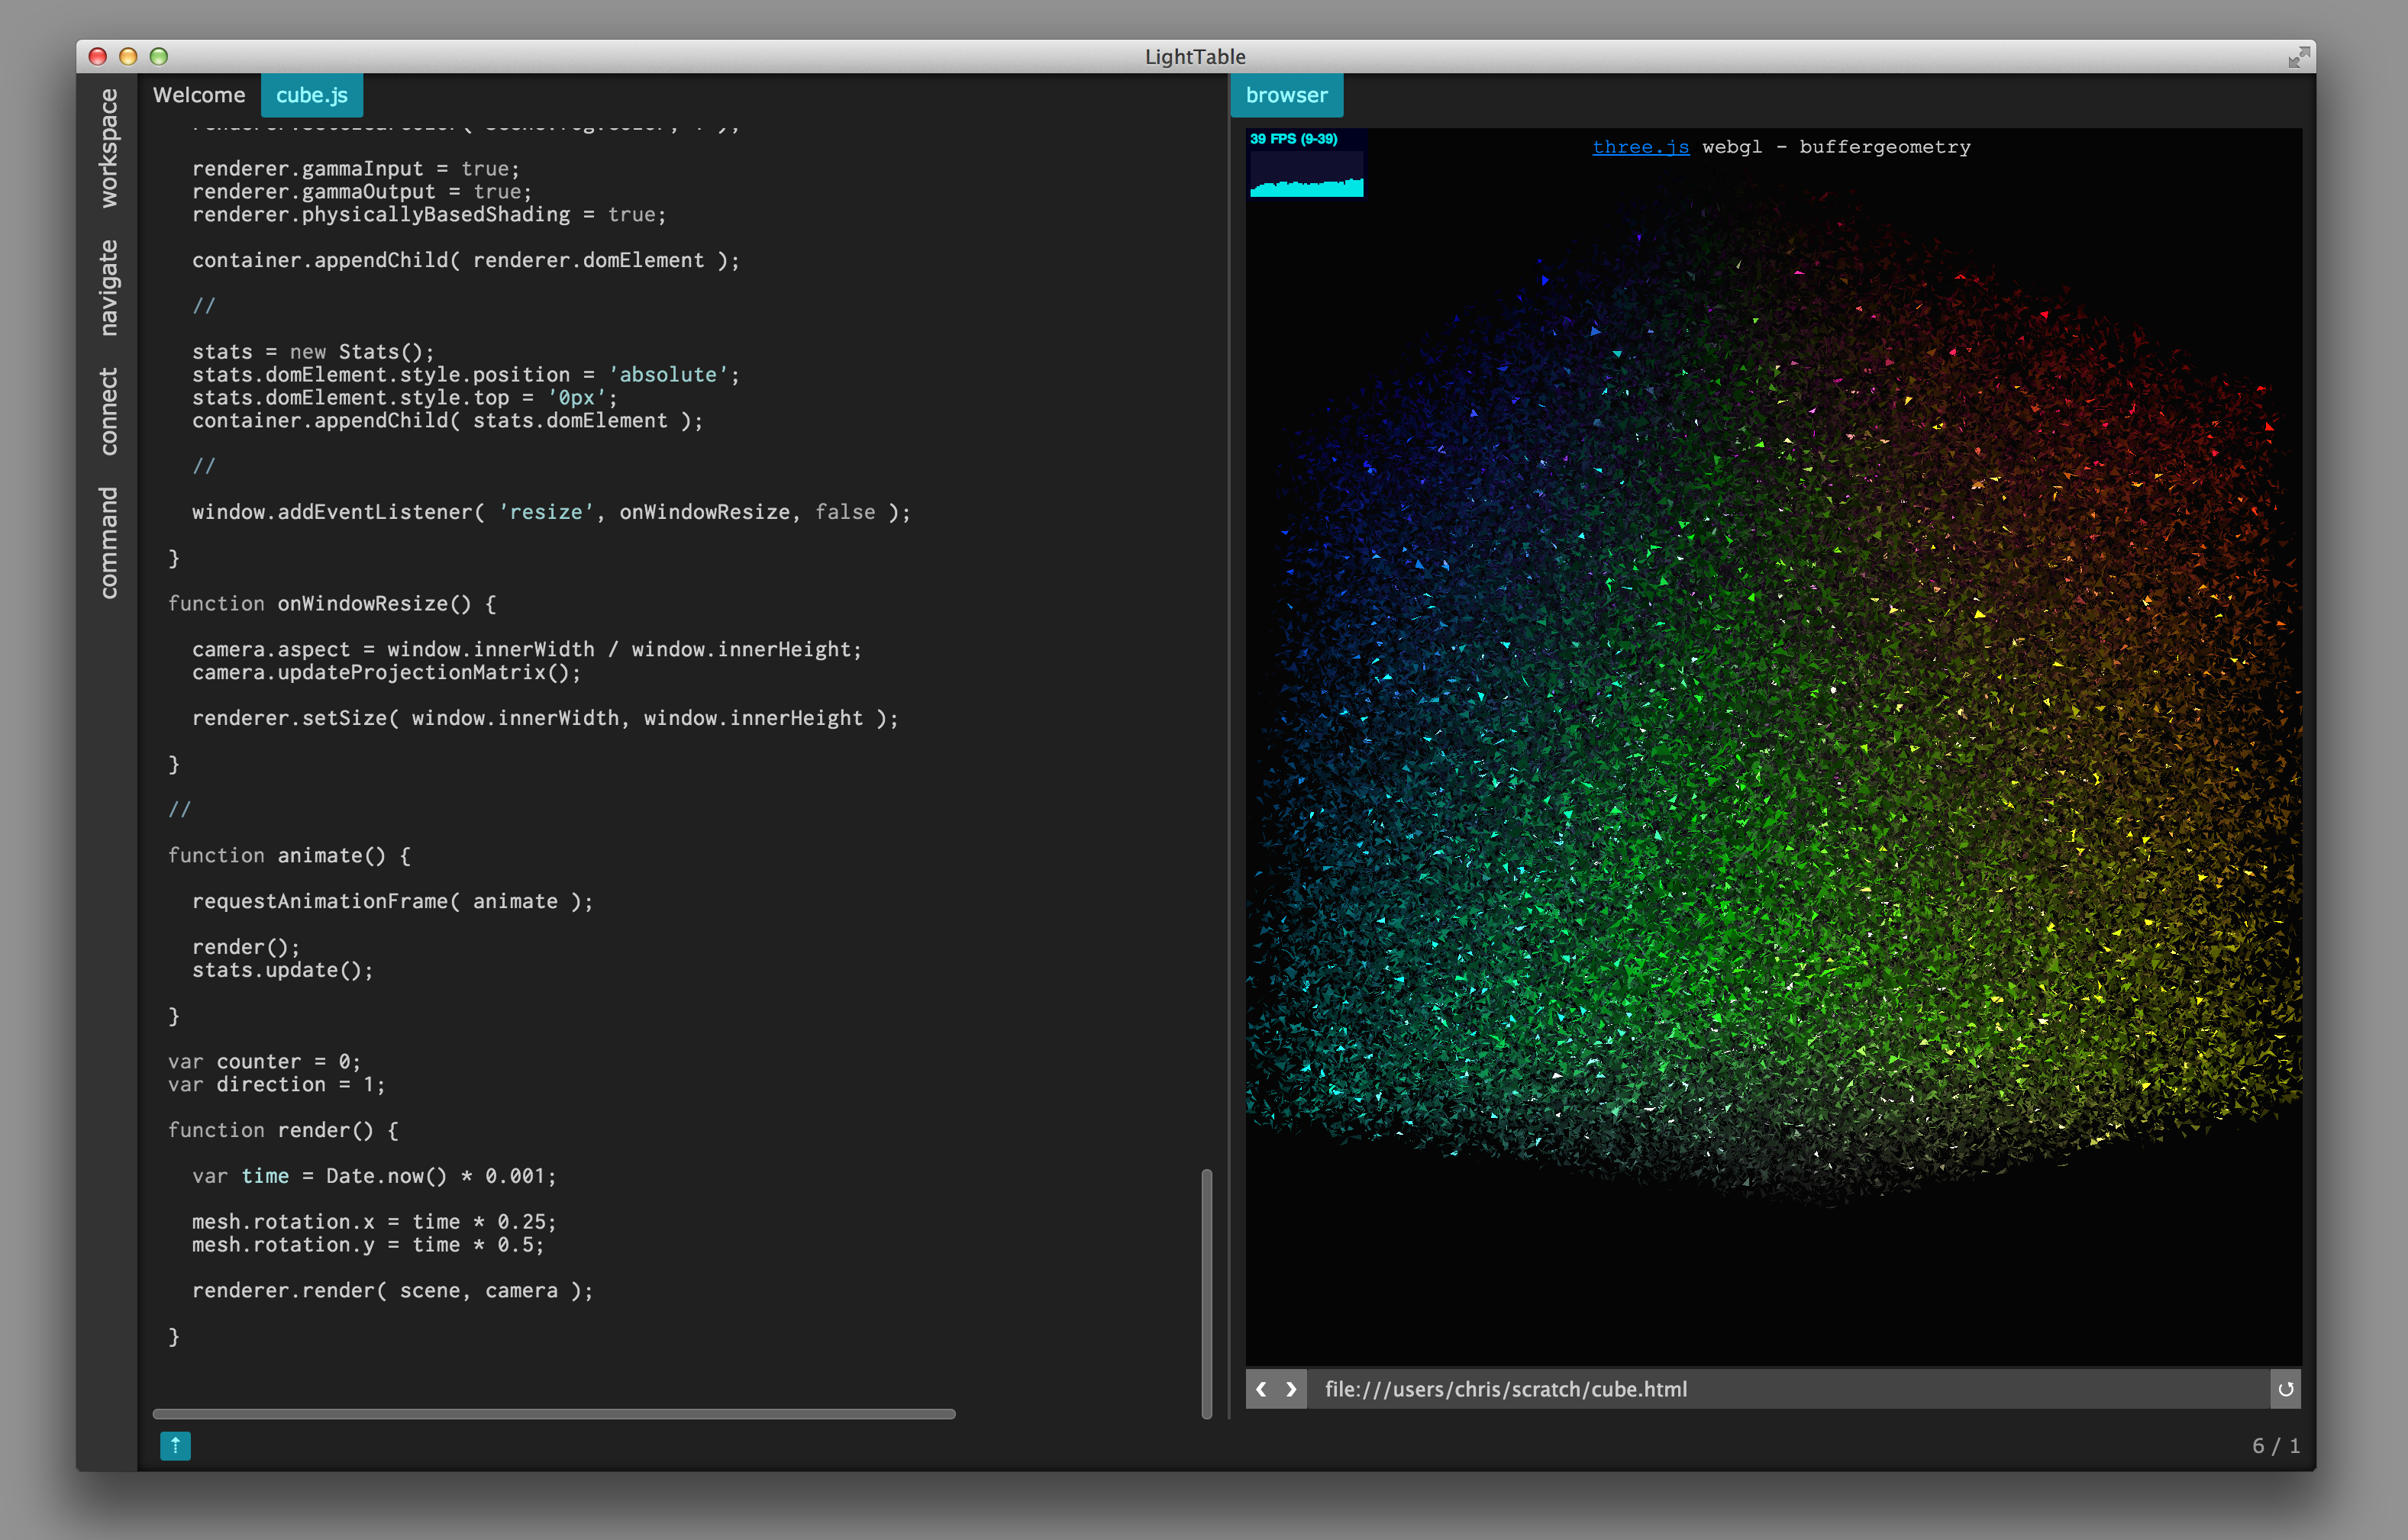Open the command sidebar panel

(108, 543)
